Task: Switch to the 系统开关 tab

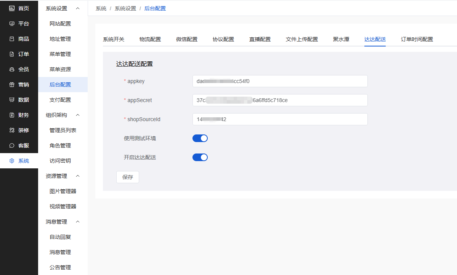Action: point(114,39)
